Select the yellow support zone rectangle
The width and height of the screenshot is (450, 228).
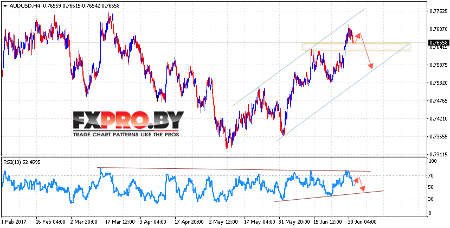pos(356,47)
